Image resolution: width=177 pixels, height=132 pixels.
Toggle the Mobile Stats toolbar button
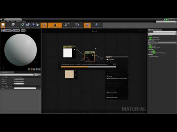[97, 25]
